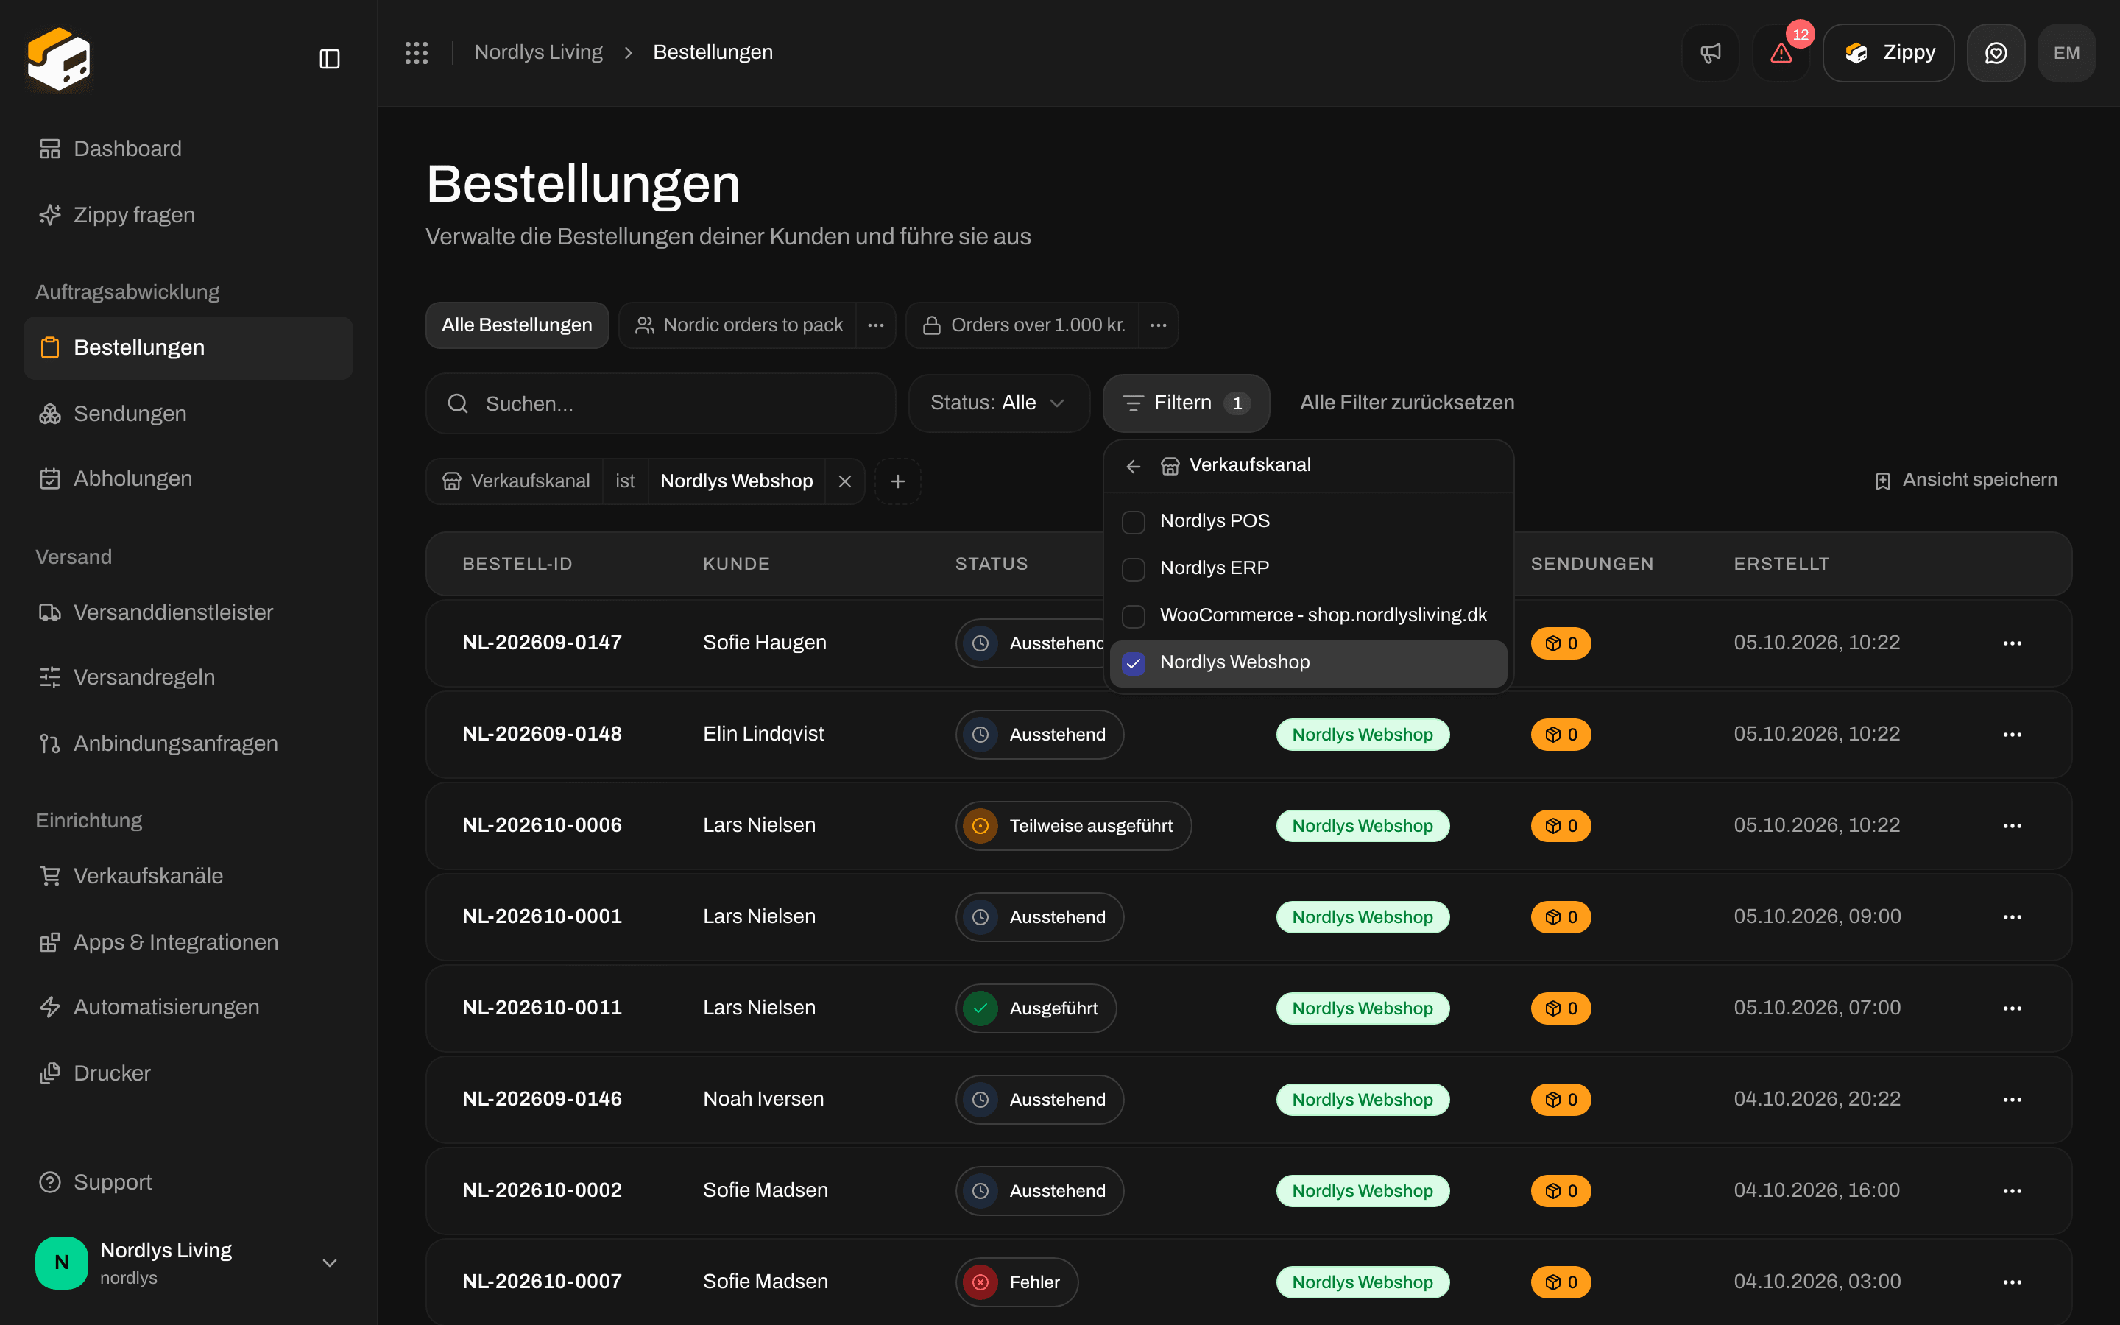This screenshot has height=1325, width=2120.
Task: Open options menu for Orders over 1.000 kr. view
Action: click(x=1158, y=325)
